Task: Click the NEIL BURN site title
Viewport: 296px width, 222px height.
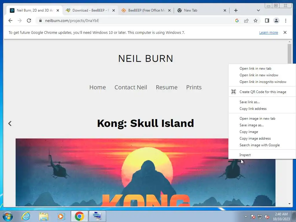Action: coord(146,58)
